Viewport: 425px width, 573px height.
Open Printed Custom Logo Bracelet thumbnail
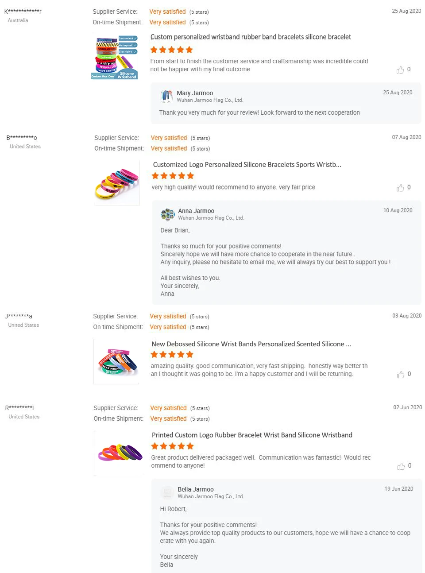[119, 453]
